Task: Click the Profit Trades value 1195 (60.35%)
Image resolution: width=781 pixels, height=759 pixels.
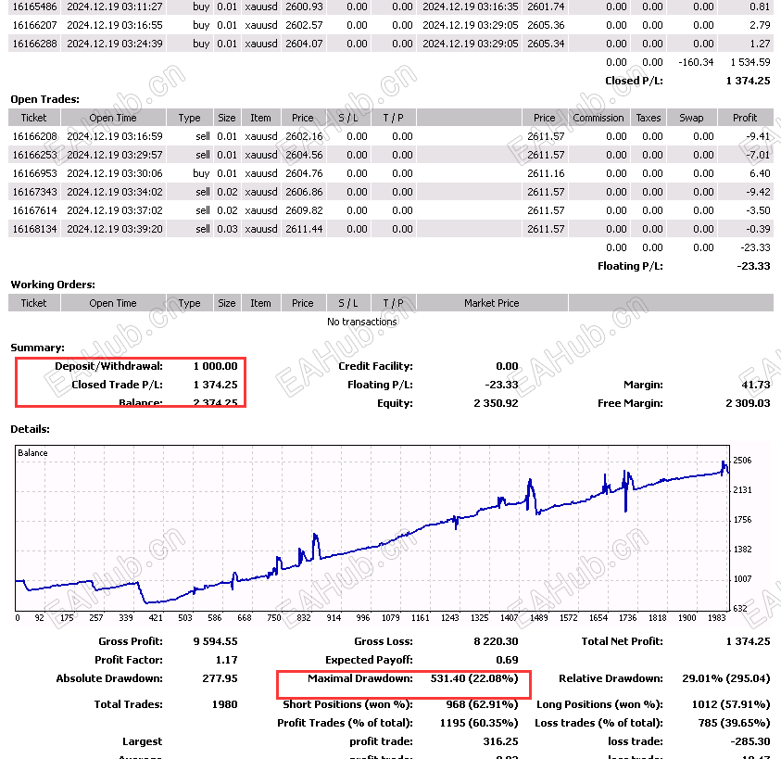Action: pyautogui.click(x=479, y=722)
